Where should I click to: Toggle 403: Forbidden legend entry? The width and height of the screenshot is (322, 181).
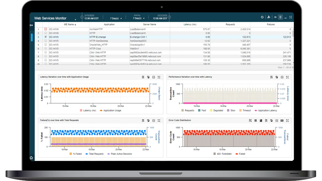[222, 154]
